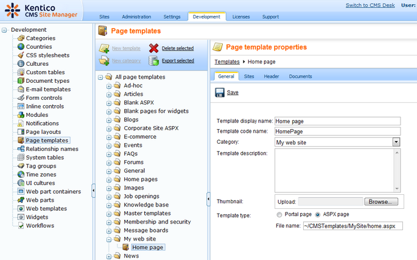Collapse the My web site folder

109,239
